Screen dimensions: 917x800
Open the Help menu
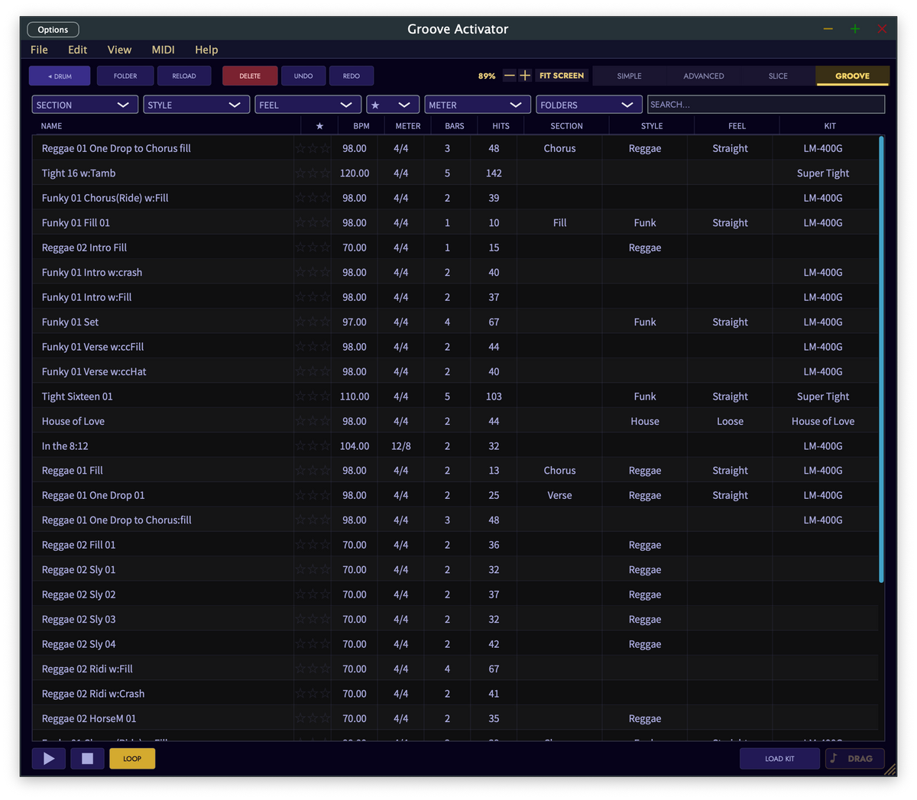(206, 50)
